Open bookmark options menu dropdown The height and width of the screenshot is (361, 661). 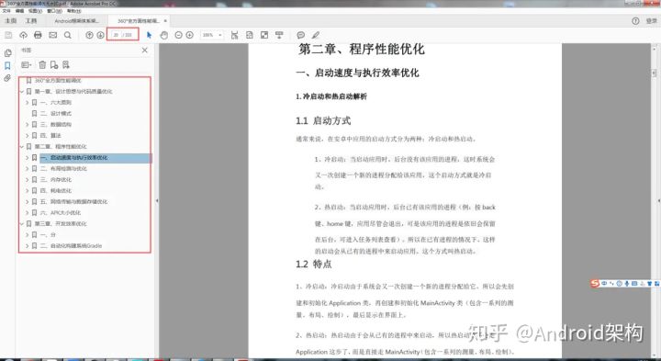26,65
